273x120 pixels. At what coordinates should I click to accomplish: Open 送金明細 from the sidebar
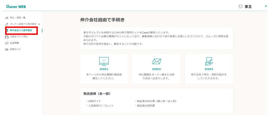(14, 43)
